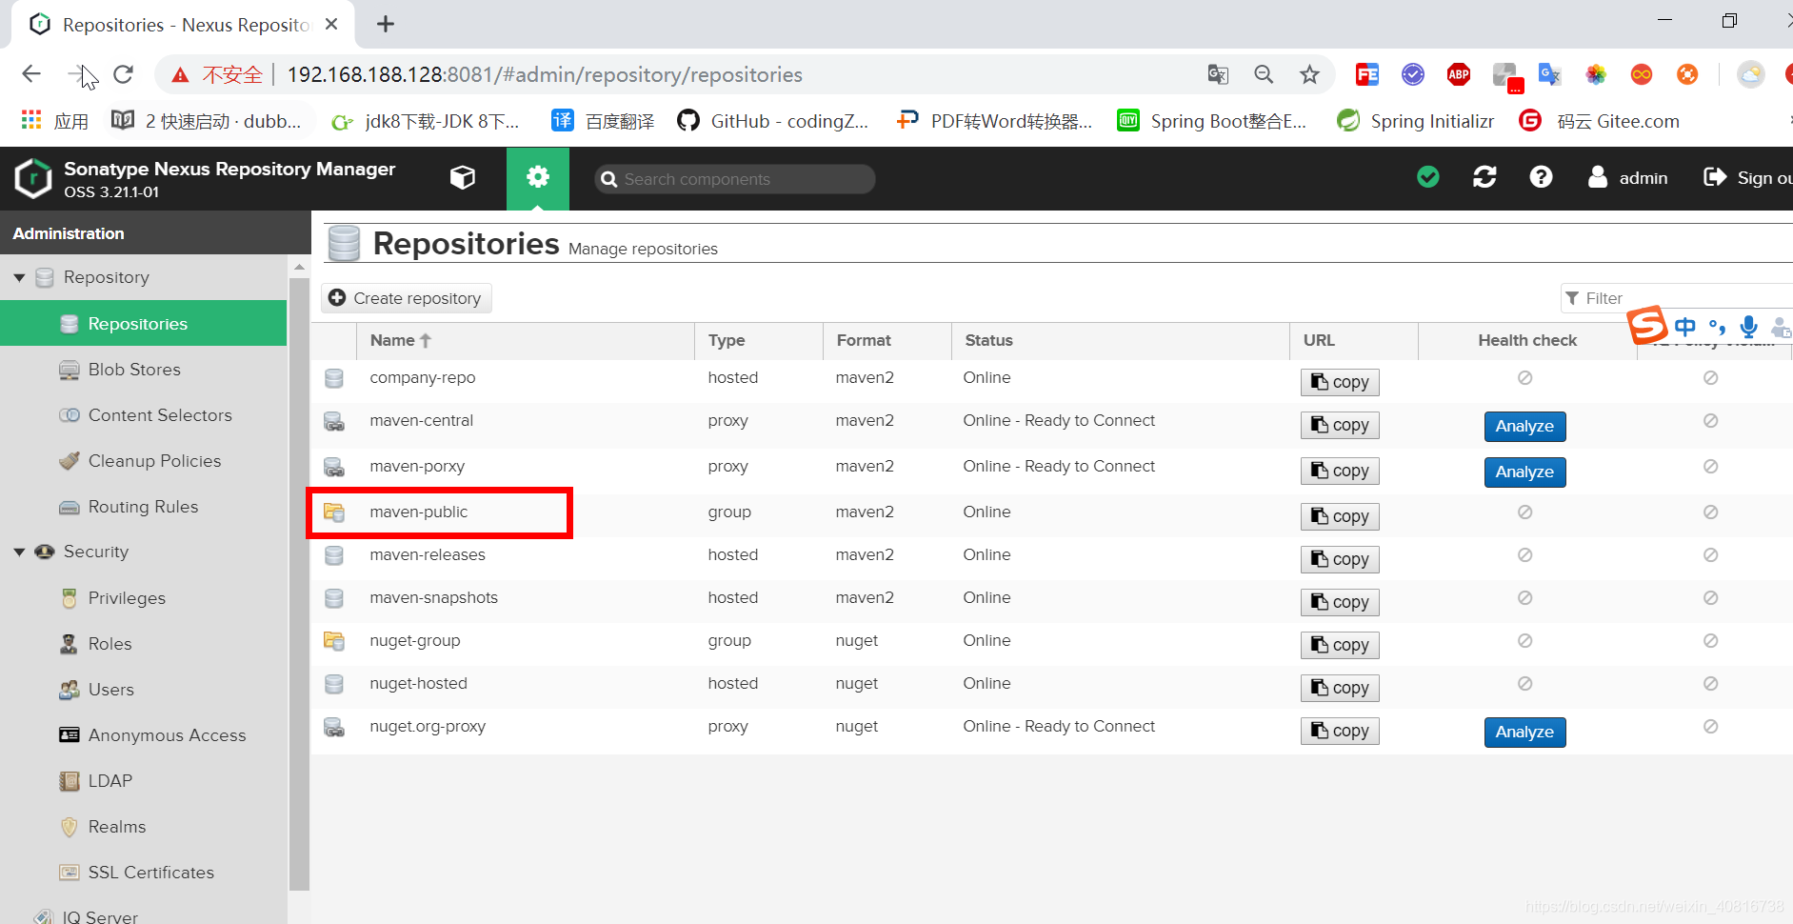Click Sign out in the header
The height and width of the screenshot is (924, 1793).
(x=1748, y=177)
